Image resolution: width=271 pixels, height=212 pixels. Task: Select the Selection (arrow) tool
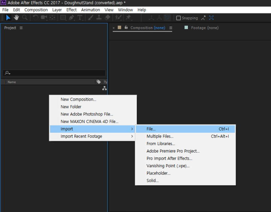8,18
